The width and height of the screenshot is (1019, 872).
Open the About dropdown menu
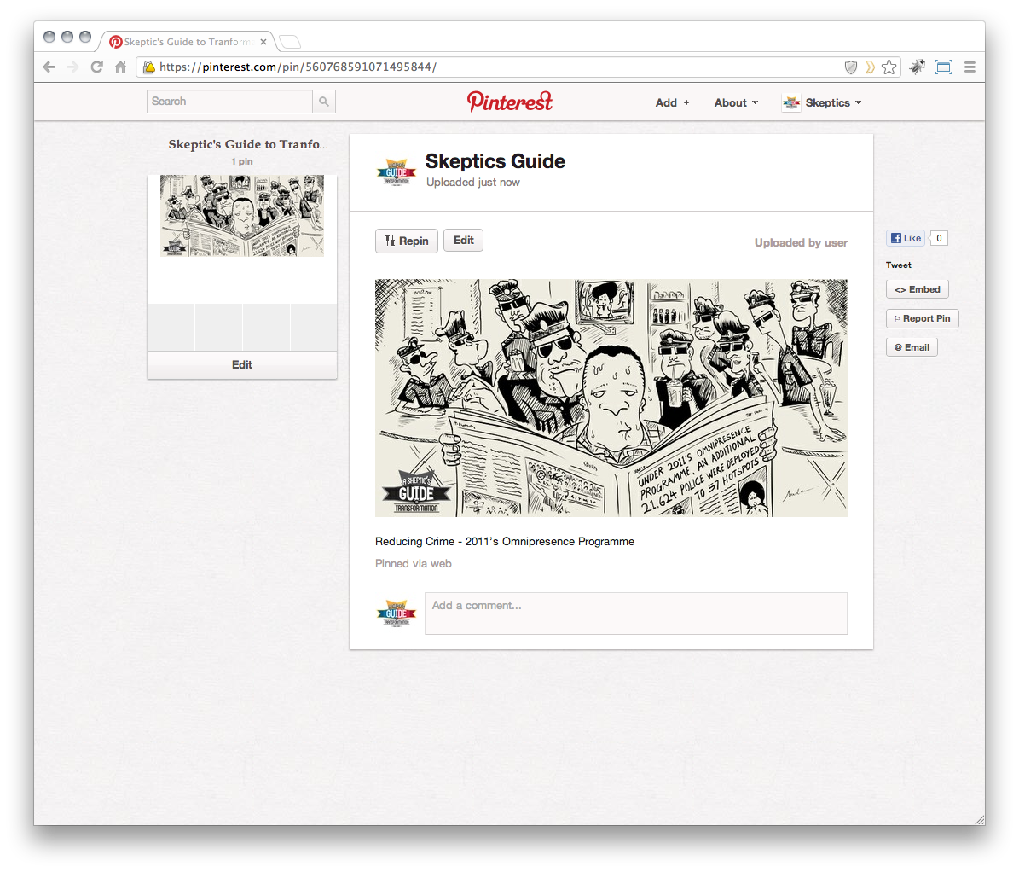tap(736, 102)
